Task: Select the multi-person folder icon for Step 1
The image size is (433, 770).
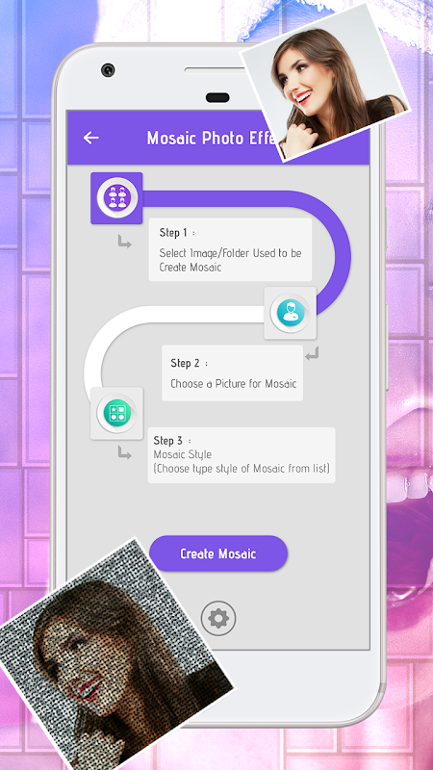Action: coord(116,198)
